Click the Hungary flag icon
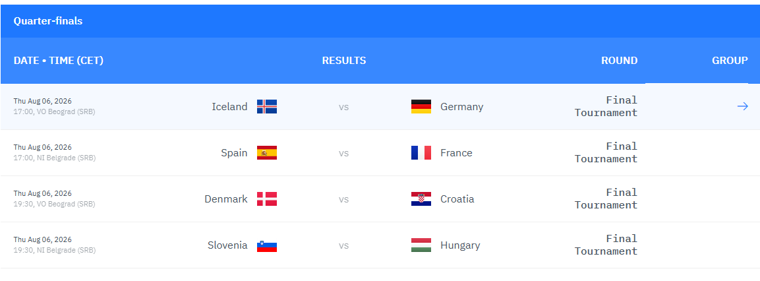 click(x=421, y=245)
